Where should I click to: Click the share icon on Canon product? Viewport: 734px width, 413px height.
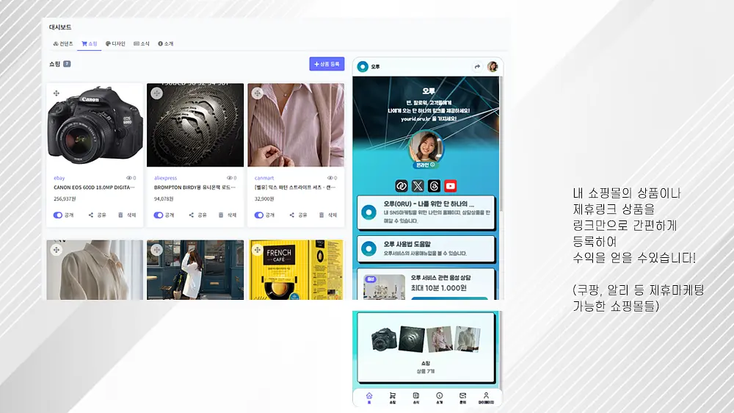[x=91, y=215]
